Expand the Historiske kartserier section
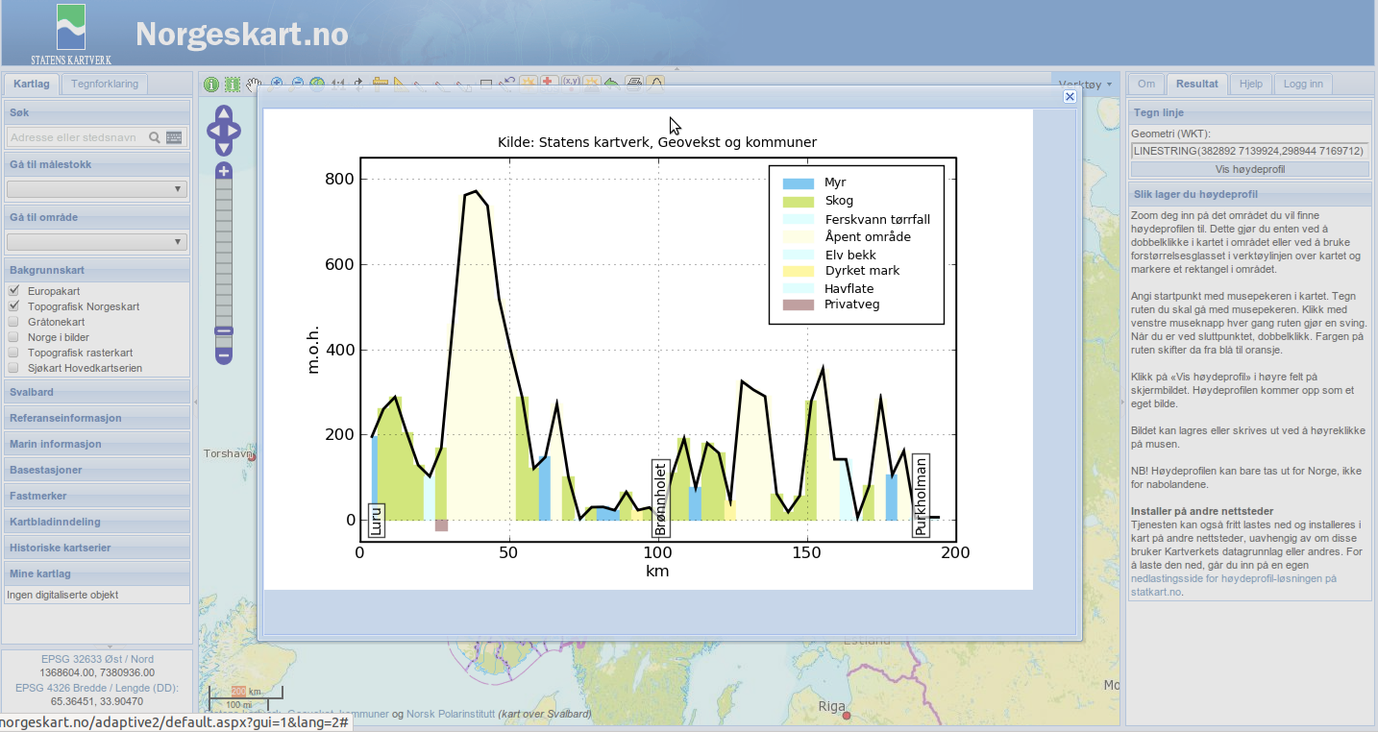 (x=96, y=548)
